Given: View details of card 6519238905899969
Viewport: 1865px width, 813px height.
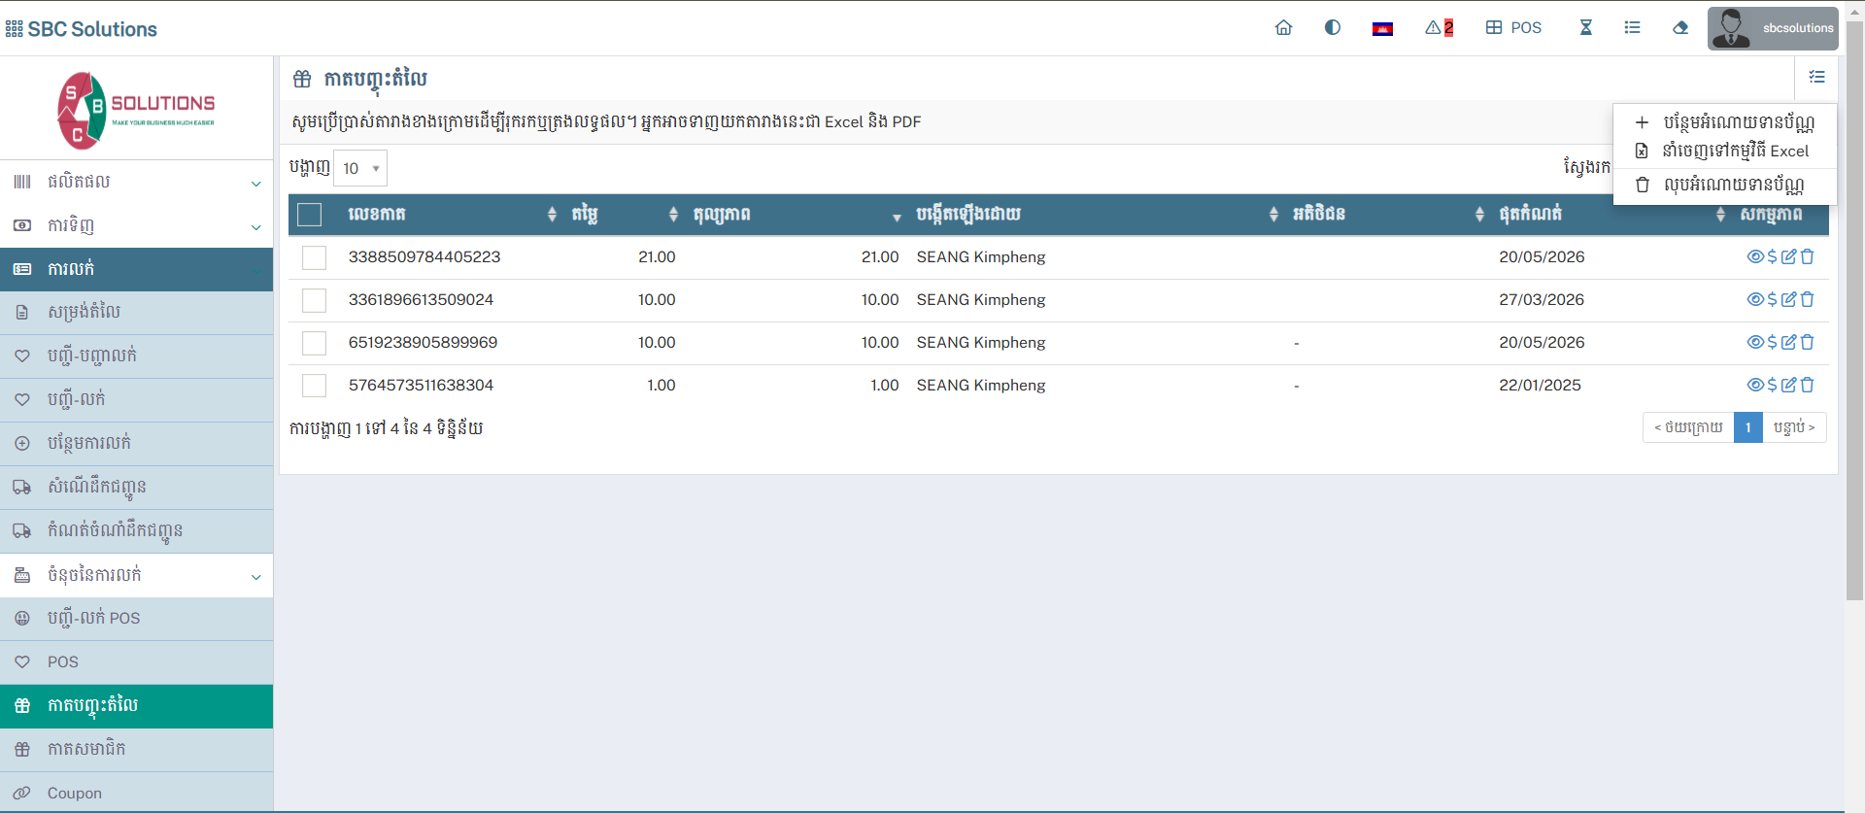Looking at the screenshot, I should click(x=1755, y=343).
